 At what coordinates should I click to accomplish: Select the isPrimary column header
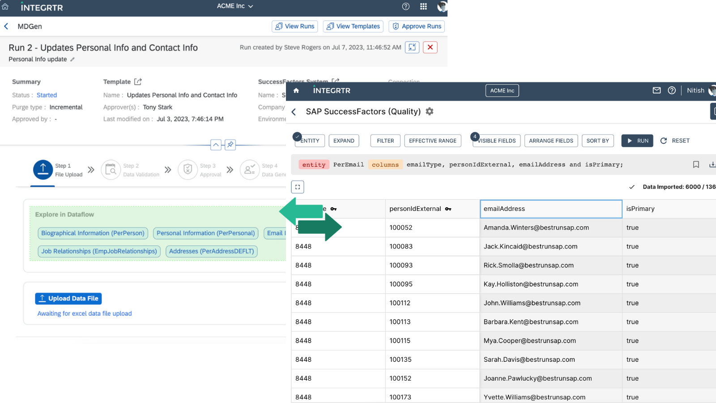click(x=669, y=209)
